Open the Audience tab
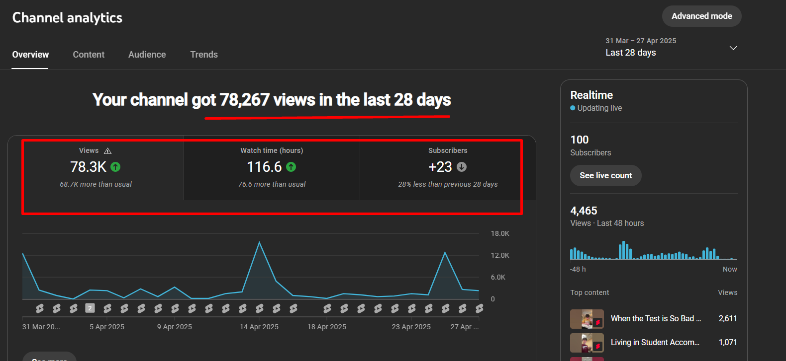 tap(147, 55)
